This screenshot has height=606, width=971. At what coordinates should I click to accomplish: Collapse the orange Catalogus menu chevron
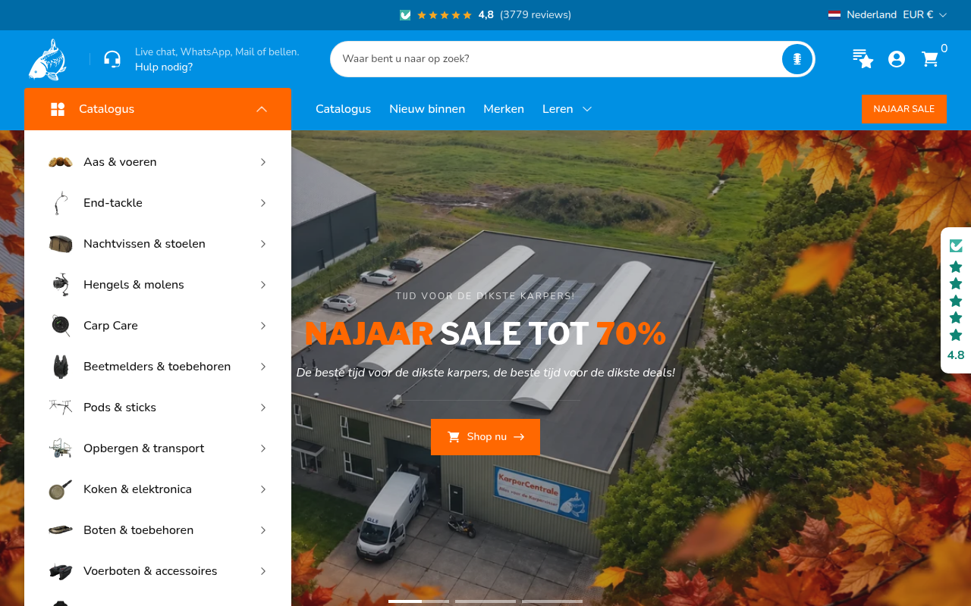(262, 109)
